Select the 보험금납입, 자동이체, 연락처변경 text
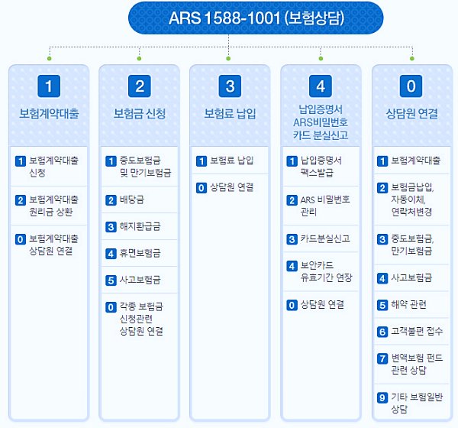Image resolution: width=458 pixels, height=428 pixels. 412,199
